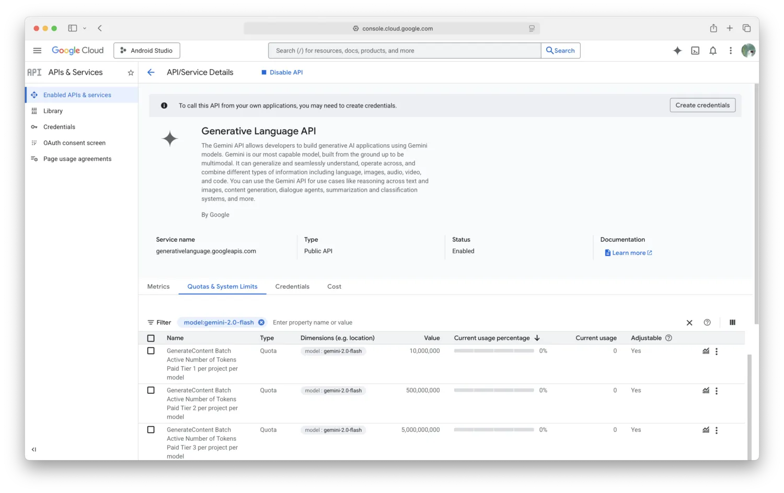784x493 pixels.
Task: Open quotas help question mark icon
Action: point(707,322)
